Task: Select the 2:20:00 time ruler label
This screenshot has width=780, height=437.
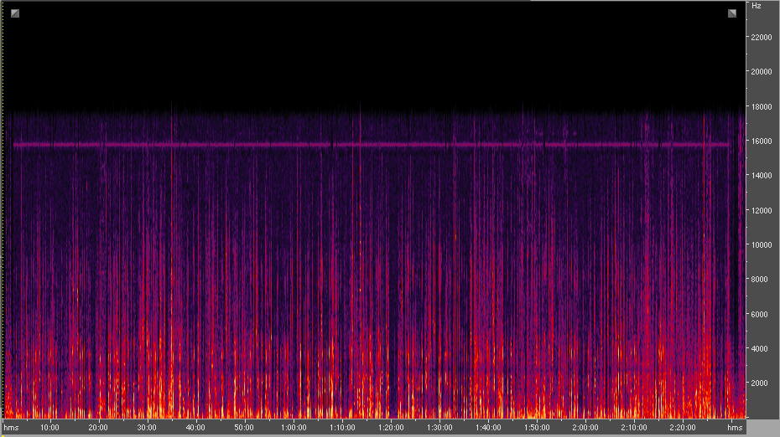Action: pyautogui.click(x=683, y=428)
